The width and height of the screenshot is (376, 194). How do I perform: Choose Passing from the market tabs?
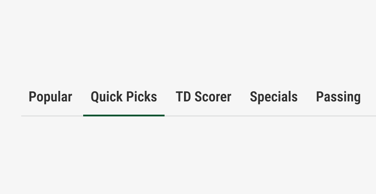tap(338, 97)
